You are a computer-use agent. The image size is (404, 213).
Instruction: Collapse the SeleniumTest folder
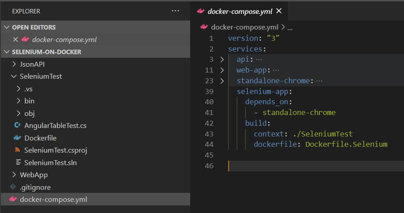15,77
